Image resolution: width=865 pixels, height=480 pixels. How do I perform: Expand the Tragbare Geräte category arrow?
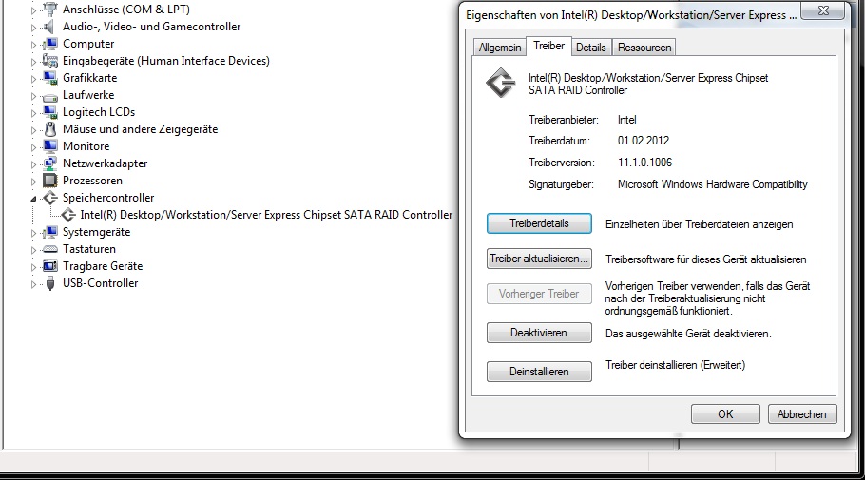pos(34,266)
